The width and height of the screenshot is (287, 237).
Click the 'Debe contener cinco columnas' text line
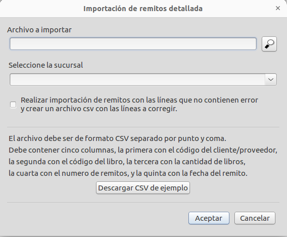[x=143, y=150]
